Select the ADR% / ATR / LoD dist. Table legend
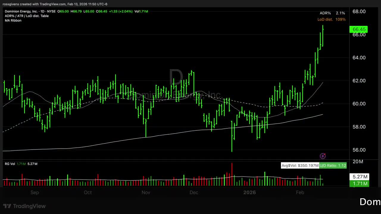The width and height of the screenshot is (381, 214). coord(26,16)
